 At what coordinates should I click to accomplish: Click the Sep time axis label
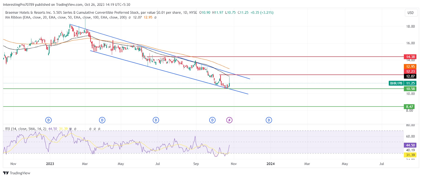pos(196,164)
